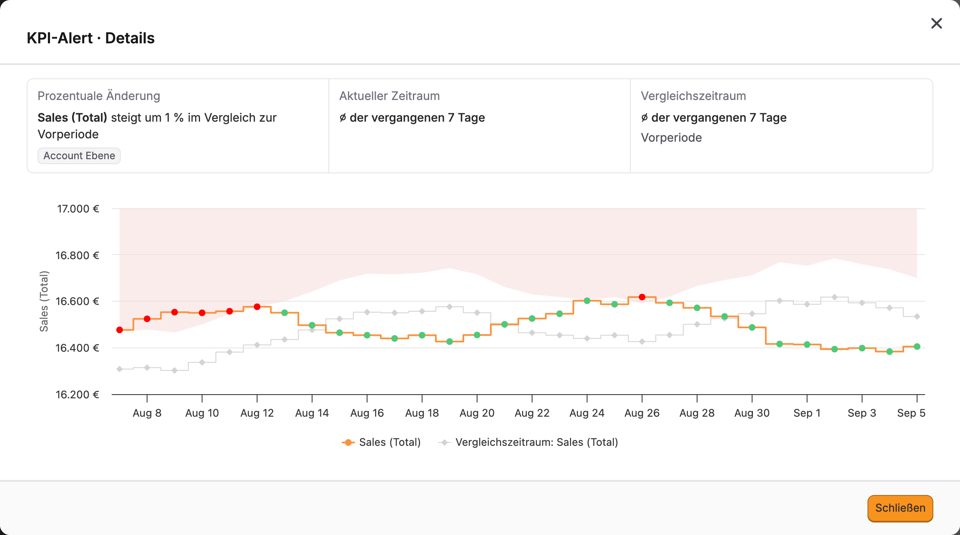Select the green data point above Aug 30

click(752, 327)
